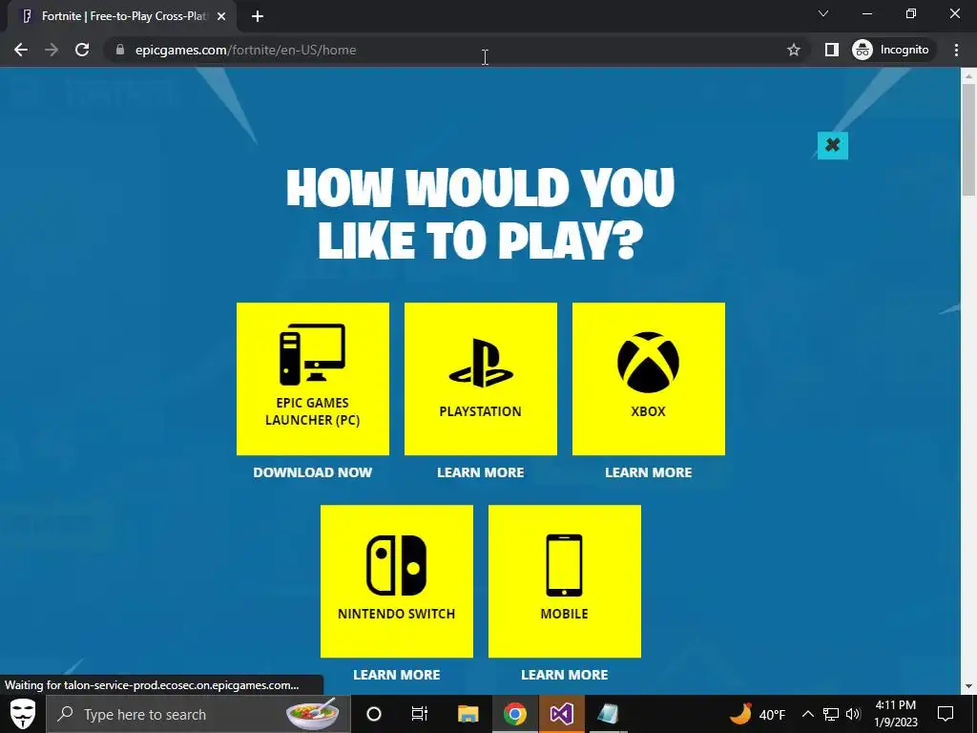Open File Explorer from taskbar
977x733 pixels.
coord(468,714)
